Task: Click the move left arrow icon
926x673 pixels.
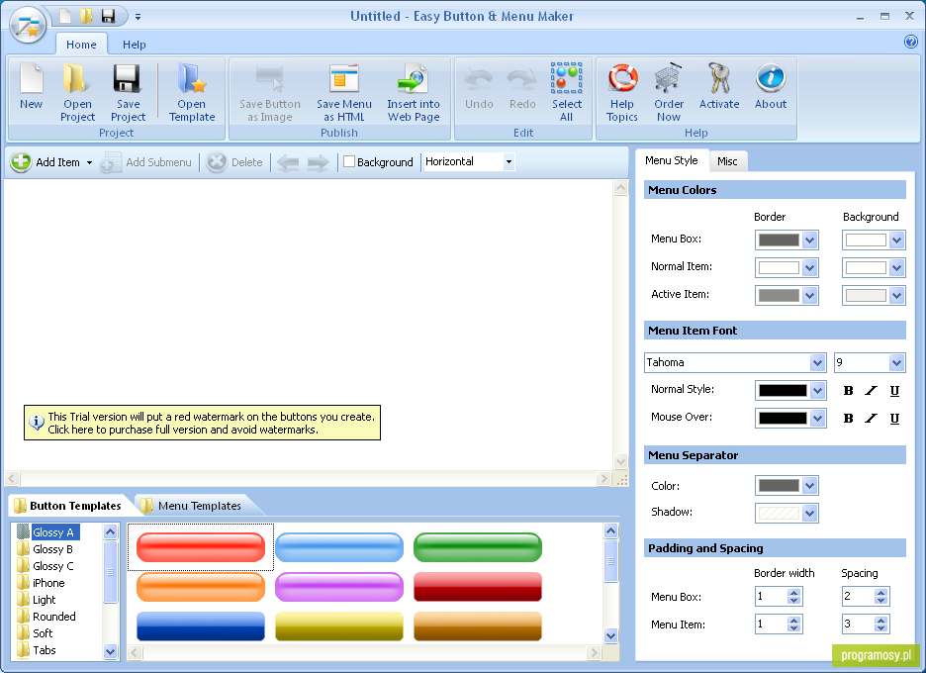Action: point(288,162)
